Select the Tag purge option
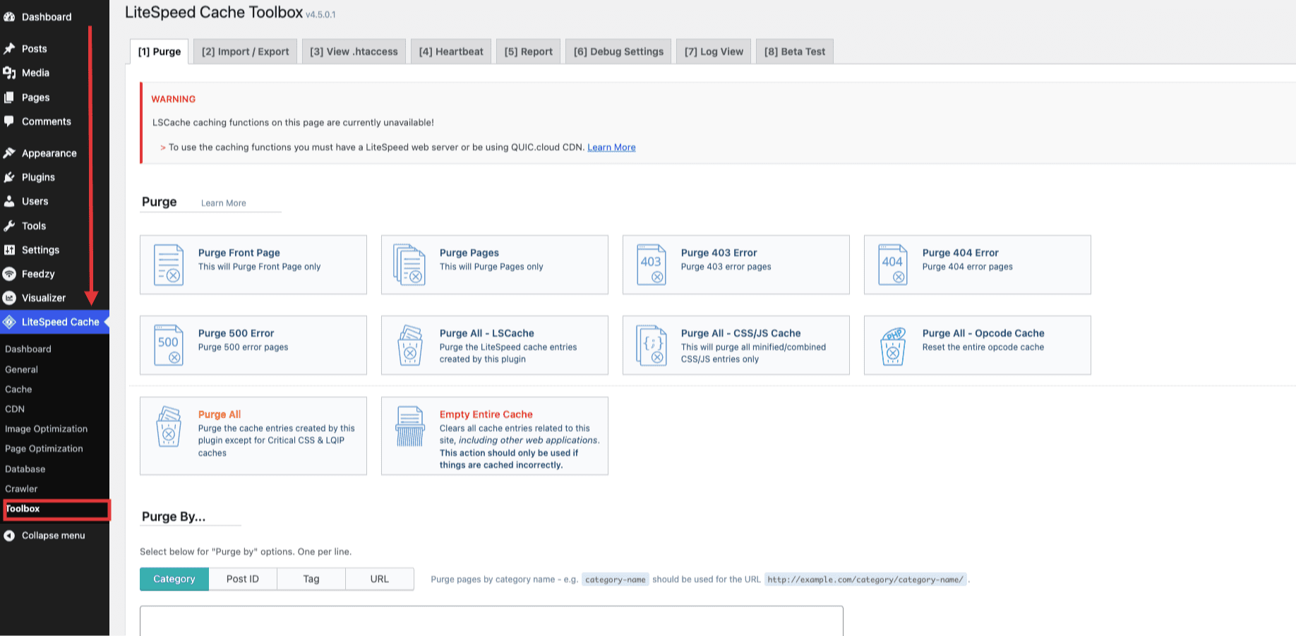 tap(311, 579)
